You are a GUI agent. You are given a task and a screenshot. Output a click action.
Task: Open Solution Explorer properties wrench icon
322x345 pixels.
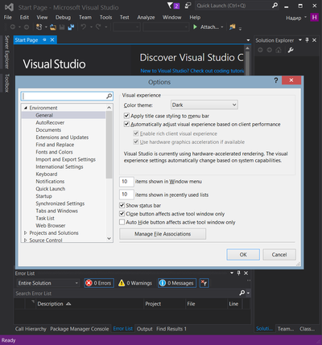tap(291, 50)
